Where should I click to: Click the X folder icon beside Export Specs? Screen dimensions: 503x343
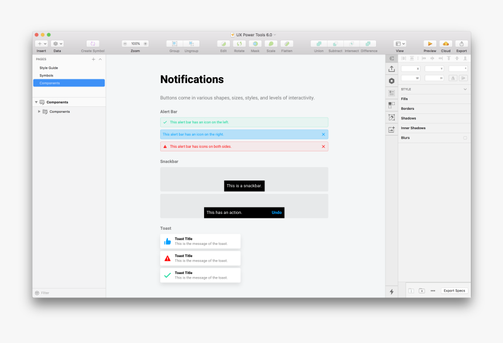point(422,291)
